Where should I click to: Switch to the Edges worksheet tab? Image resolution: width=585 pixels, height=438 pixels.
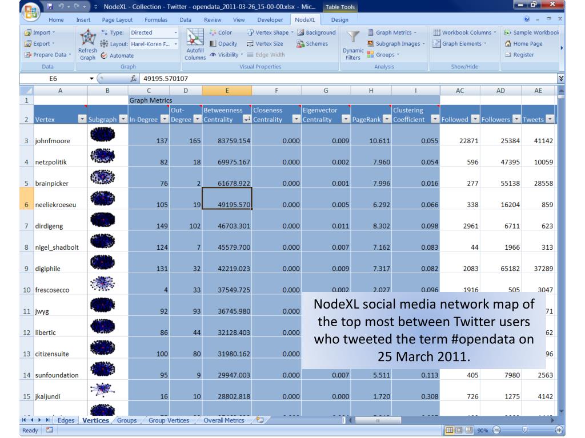tap(66, 420)
